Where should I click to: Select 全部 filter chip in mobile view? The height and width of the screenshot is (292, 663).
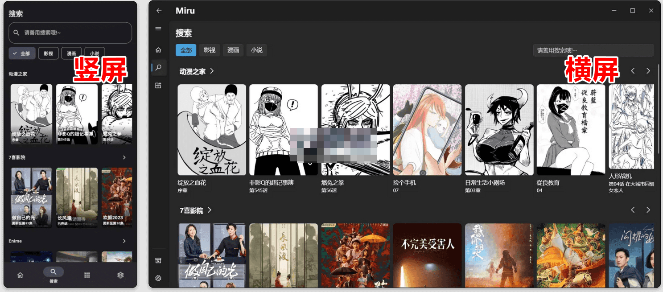point(22,53)
